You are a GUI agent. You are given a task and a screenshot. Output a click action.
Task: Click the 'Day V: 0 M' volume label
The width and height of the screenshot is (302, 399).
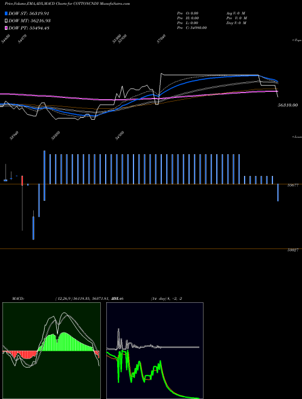click(x=236, y=23)
